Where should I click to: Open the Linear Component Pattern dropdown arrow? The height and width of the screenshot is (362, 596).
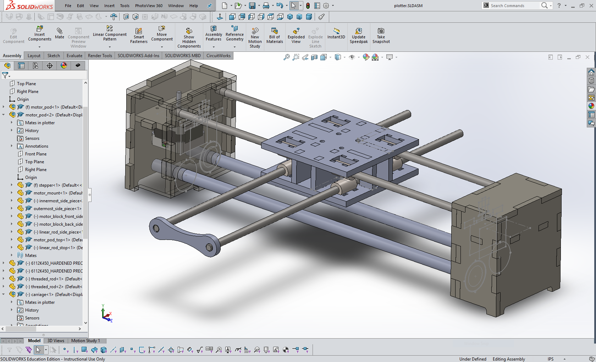(x=110, y=47)
